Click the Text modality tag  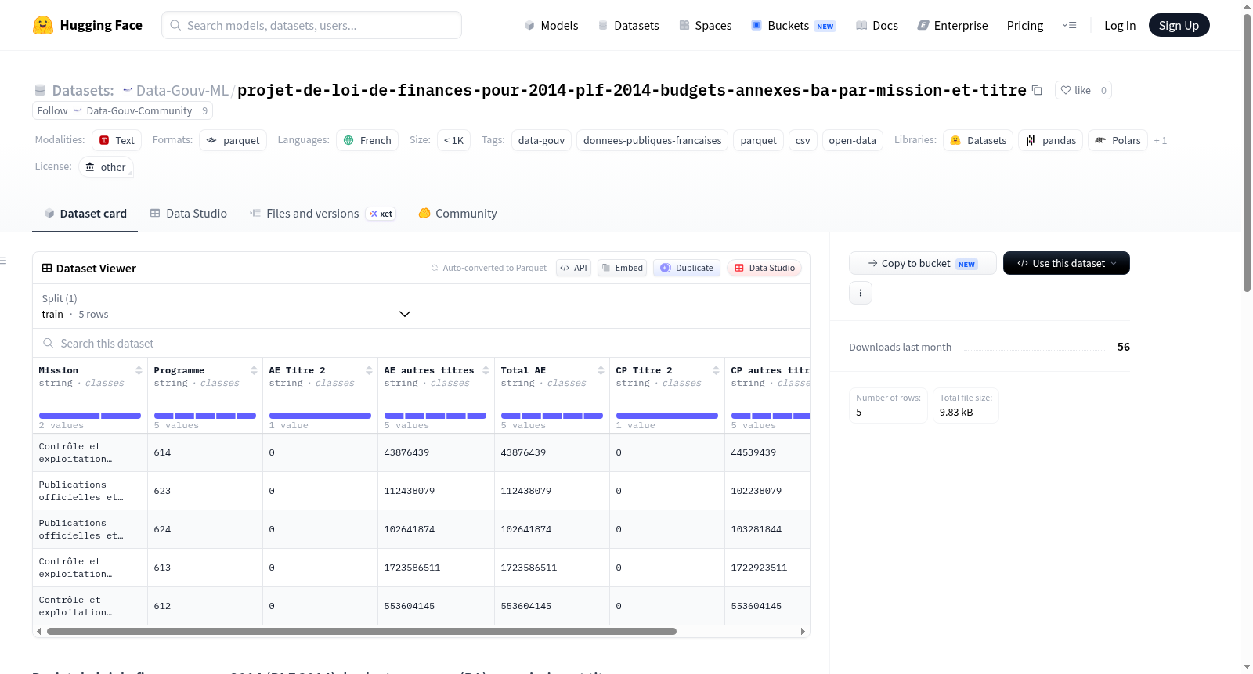pos(117,140)
